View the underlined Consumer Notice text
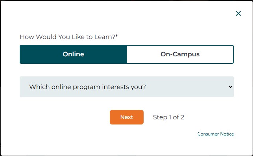Image resolution: width=253 pixels, height=156 pixels. click(x=216, y=134)
